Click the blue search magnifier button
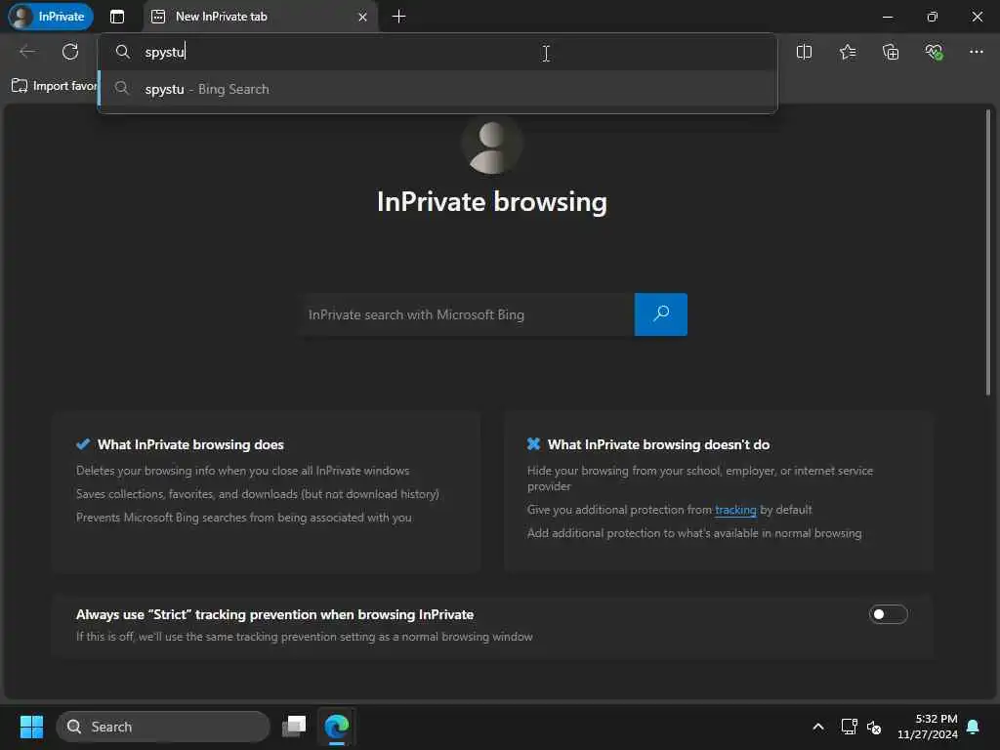1000x750 pixels. pos(661,314)
